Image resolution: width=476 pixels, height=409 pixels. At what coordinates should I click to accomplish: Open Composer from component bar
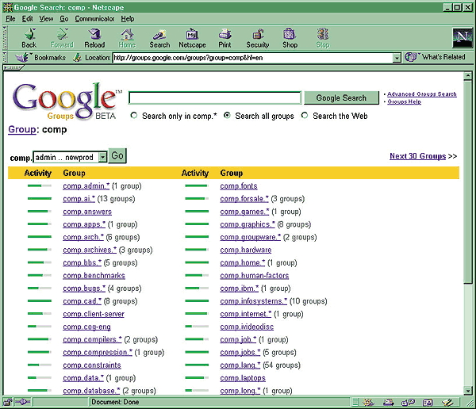click(x=447, y=403)
